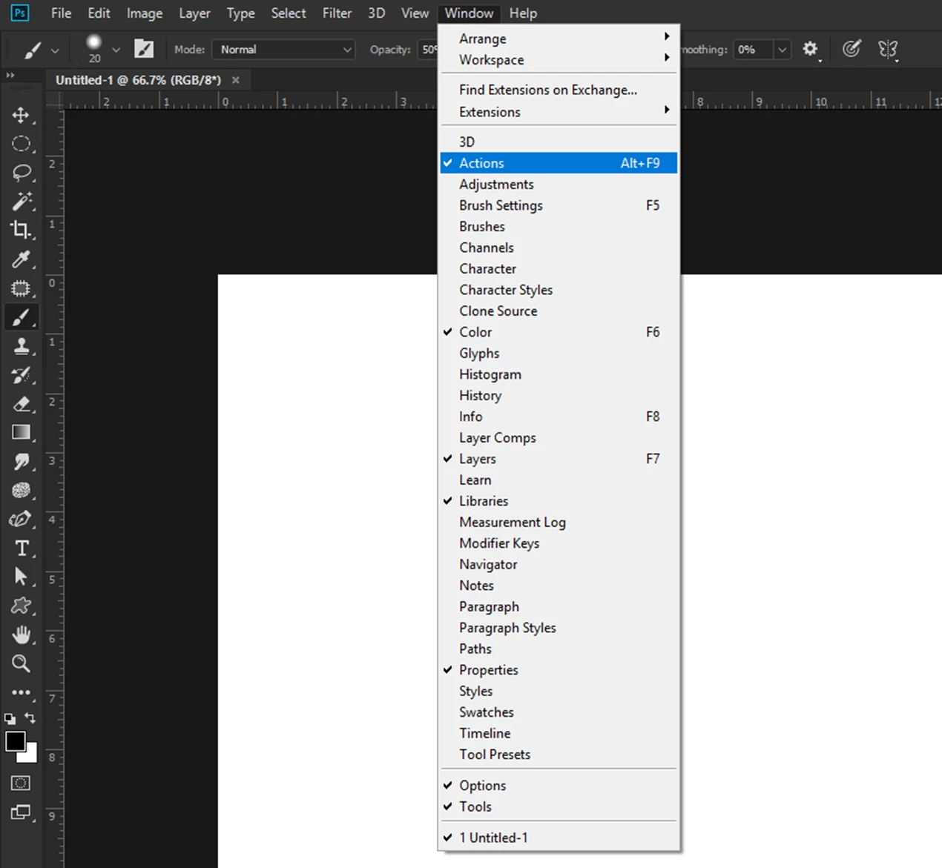942x868 pixels.
Task: Uncheck the Layers panel entry
Action: 559,459
